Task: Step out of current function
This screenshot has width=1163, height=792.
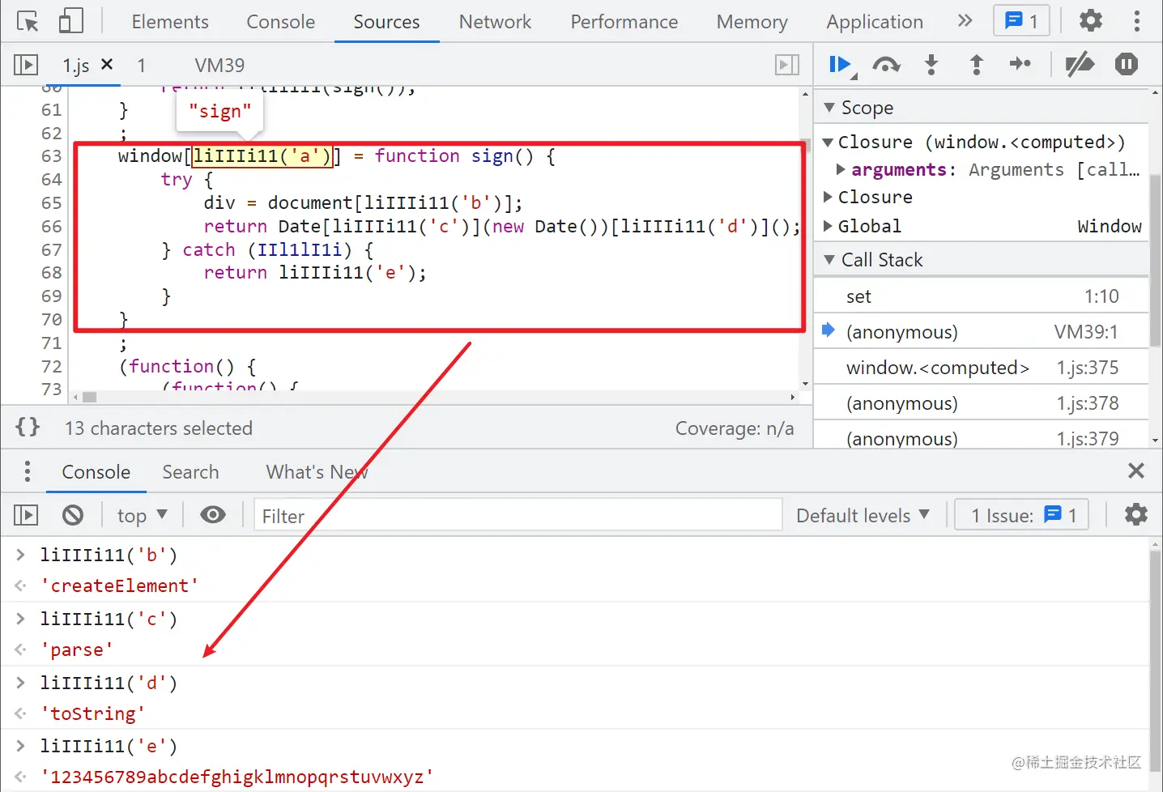Action: click(977, 65)
